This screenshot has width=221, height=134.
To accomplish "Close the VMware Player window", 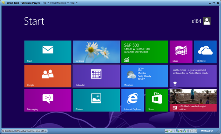I will 218,3.
